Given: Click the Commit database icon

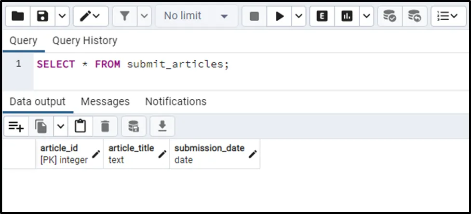Looking at the screenshot, I should coord(389,16).
